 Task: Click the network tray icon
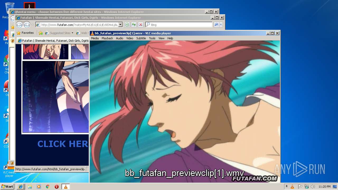306,187
